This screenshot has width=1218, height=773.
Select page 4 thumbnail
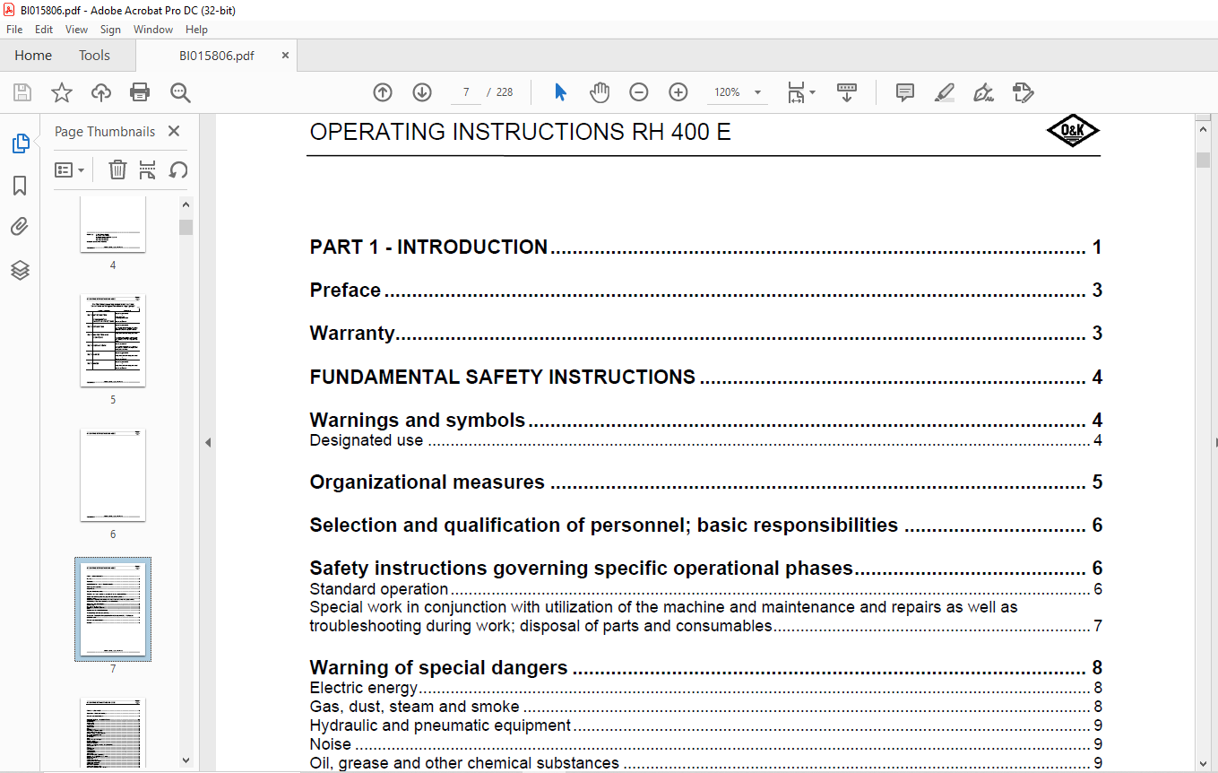point(113,225)
